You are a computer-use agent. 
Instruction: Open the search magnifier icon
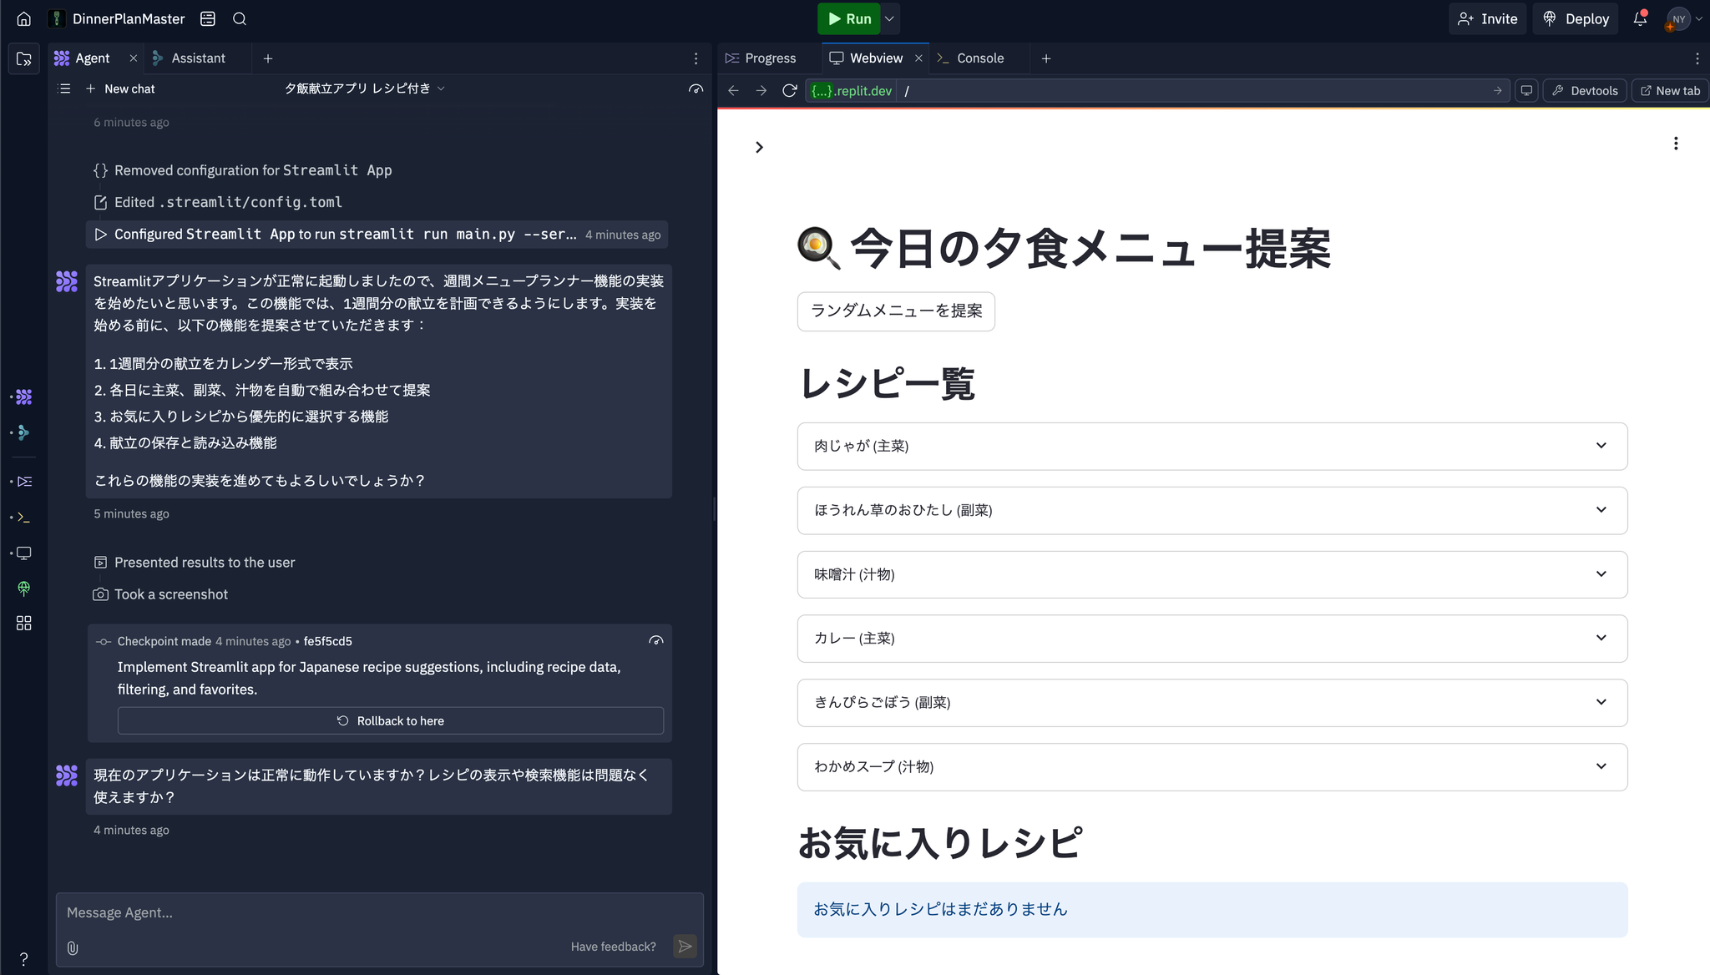click(x=240, y=18)
